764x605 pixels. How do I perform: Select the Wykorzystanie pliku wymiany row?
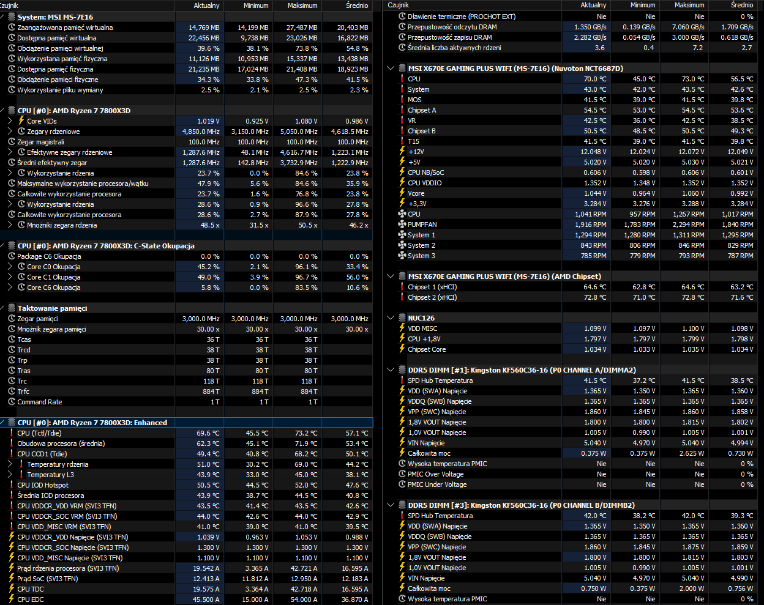pos(186,90)
